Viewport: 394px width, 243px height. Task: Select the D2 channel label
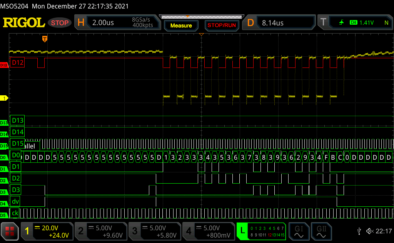point(15,178)
